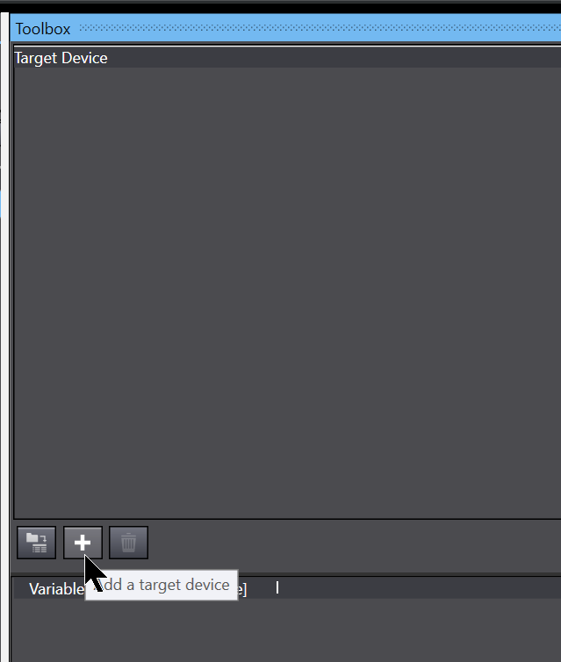
Task: Click the dotted grip of the Toolbox title bar
Action: (x=320, y=28)
